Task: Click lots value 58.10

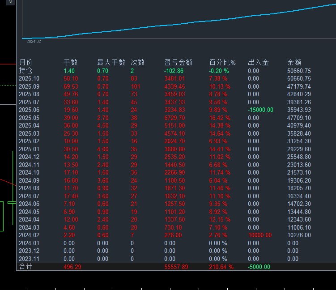Action: coord(71,78)
